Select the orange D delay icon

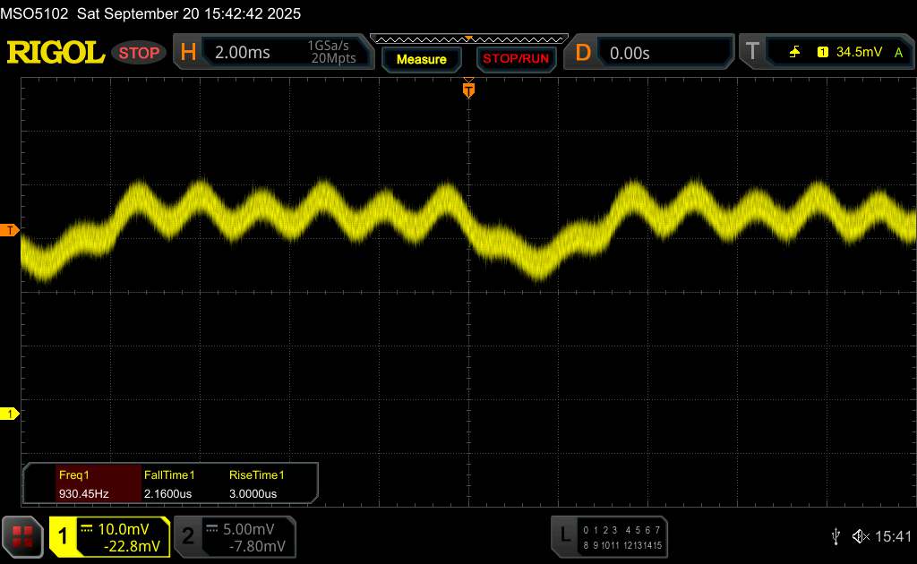[583, 53]
